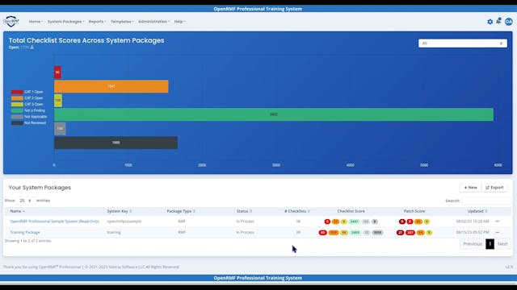Image resolution: width=517 pixels, height=290 pixels.
Task: Go to Next page
Action: click(x=502, y=244)
